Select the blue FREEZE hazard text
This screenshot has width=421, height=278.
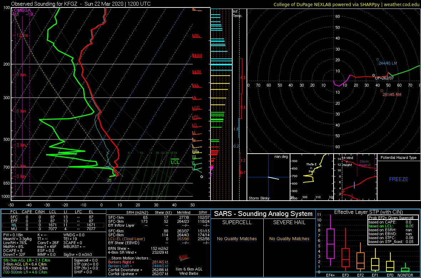[x=399, y=179]
